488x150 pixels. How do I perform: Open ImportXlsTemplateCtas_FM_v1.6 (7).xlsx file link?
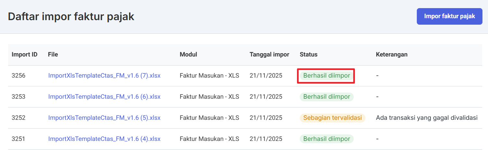[104, 76]
